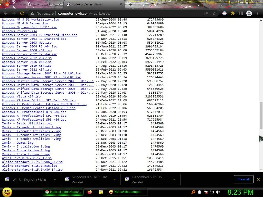The height and width of the screenshot is (197, 263).
Task: Click the page vertical scrollbar thumb
Action: pos(261,115)
